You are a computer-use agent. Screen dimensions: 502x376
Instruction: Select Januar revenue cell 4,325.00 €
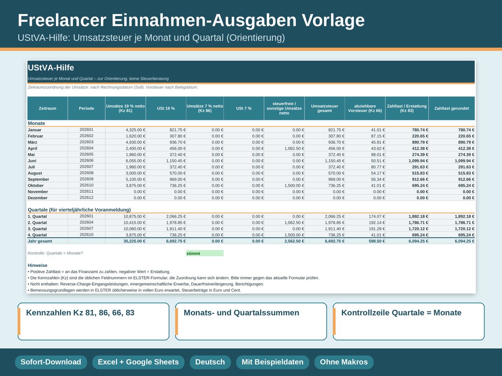[x=125, y=130]
